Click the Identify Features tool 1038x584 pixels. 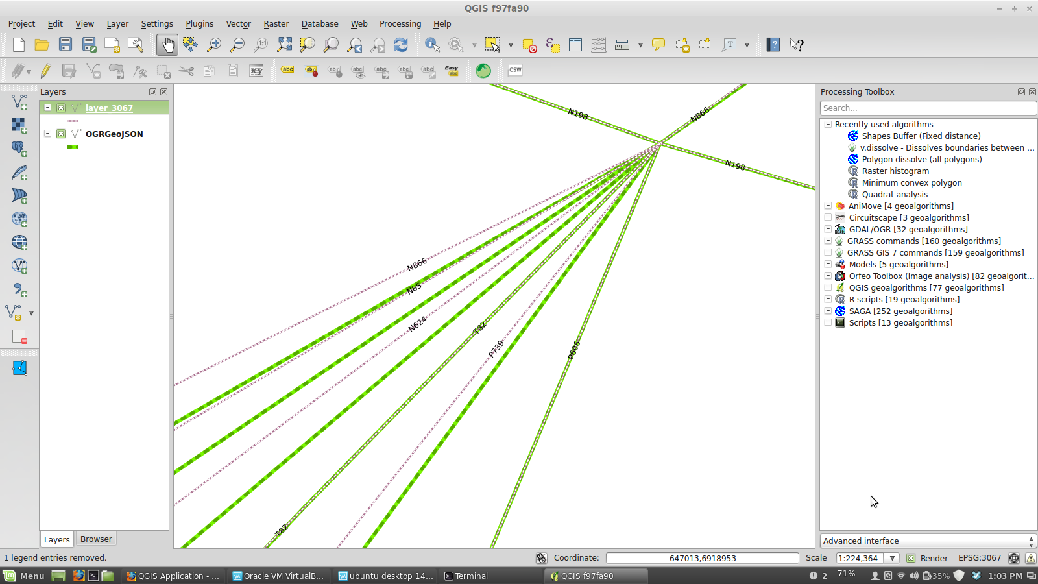pos(432,45)
